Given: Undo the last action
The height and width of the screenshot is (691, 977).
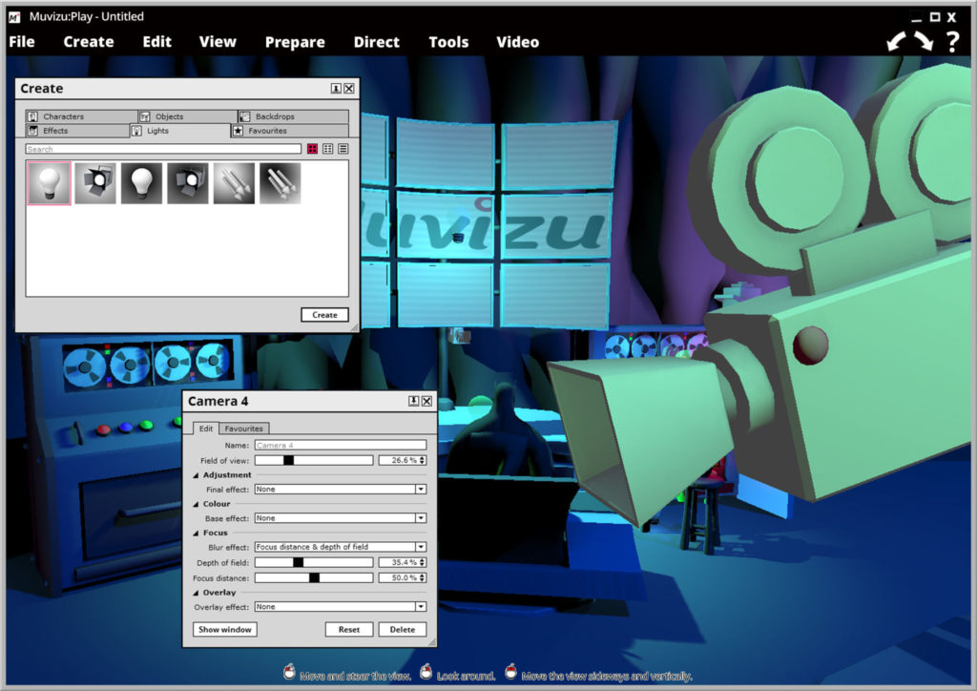Looking at the screenshot, I should (x=895, y=40).
